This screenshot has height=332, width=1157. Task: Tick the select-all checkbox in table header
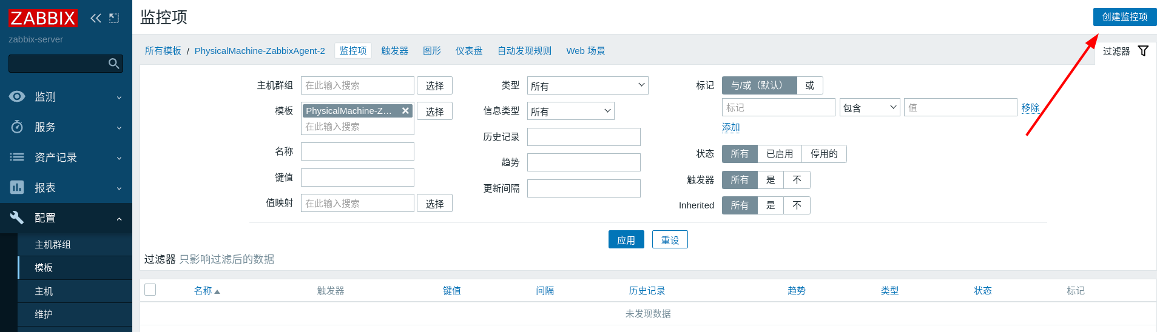pos(150,290)
